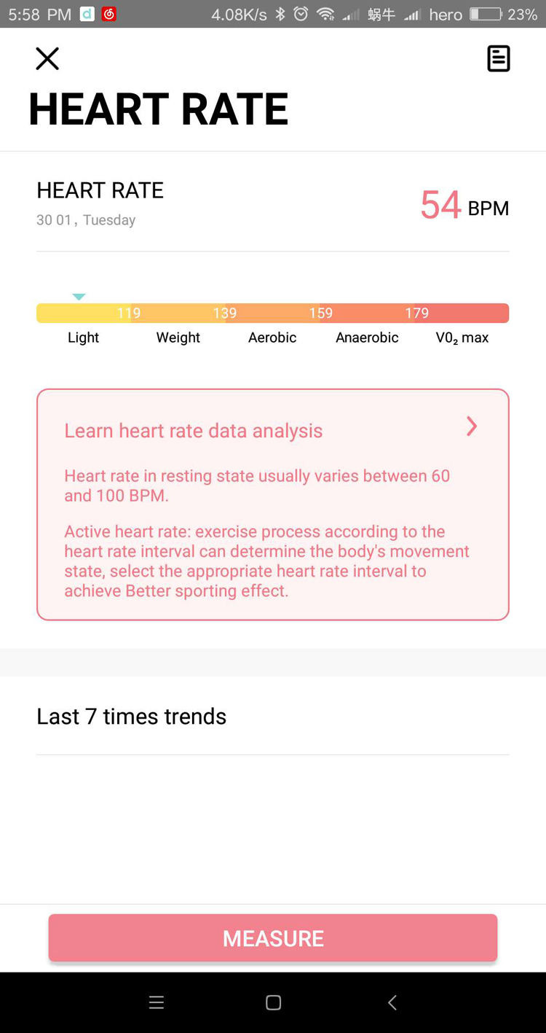Open recent apps via menu navigation icon

[156, 1002]
